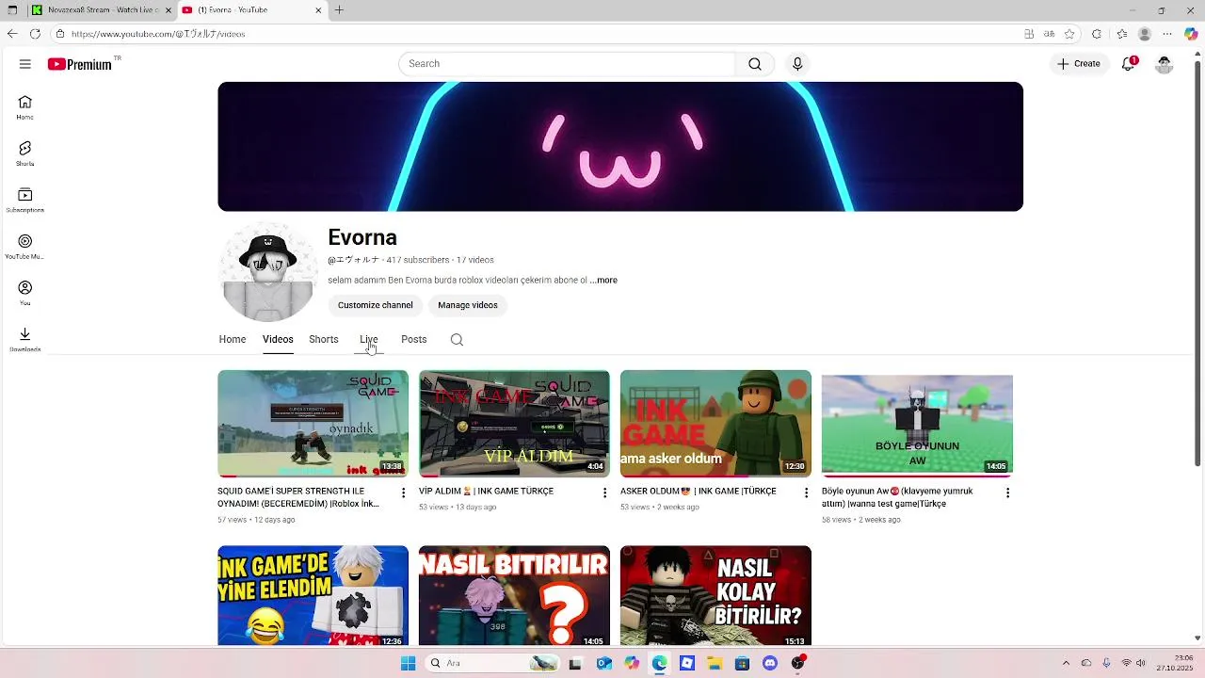
Task: Open Downloads in the left sidebar
Action: tap(25, 339)
